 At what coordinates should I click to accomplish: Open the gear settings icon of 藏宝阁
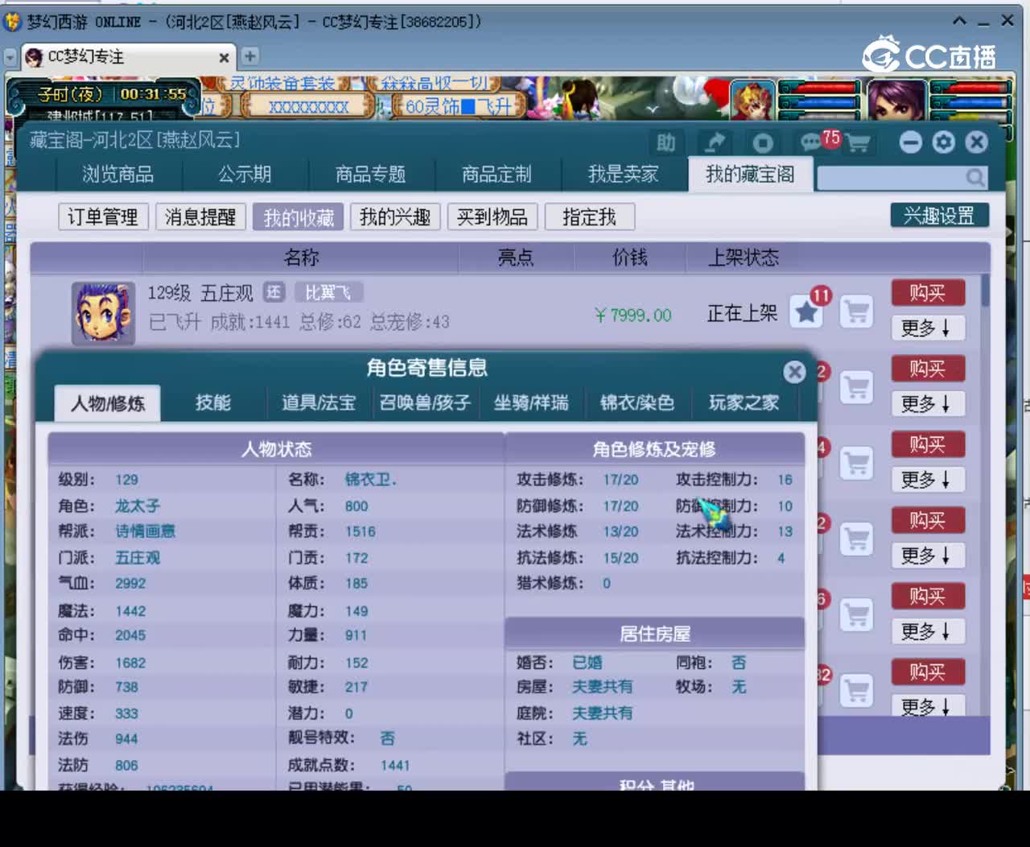coord(944,143)
